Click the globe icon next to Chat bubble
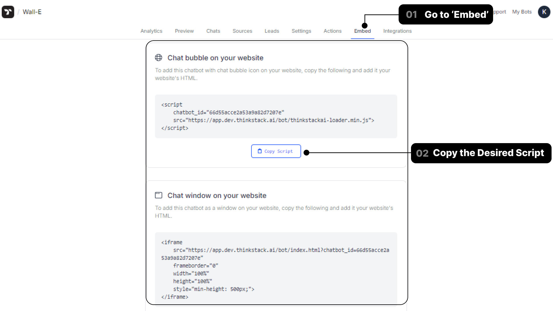This screenshot has width=553, height=311. click(158, 57)
